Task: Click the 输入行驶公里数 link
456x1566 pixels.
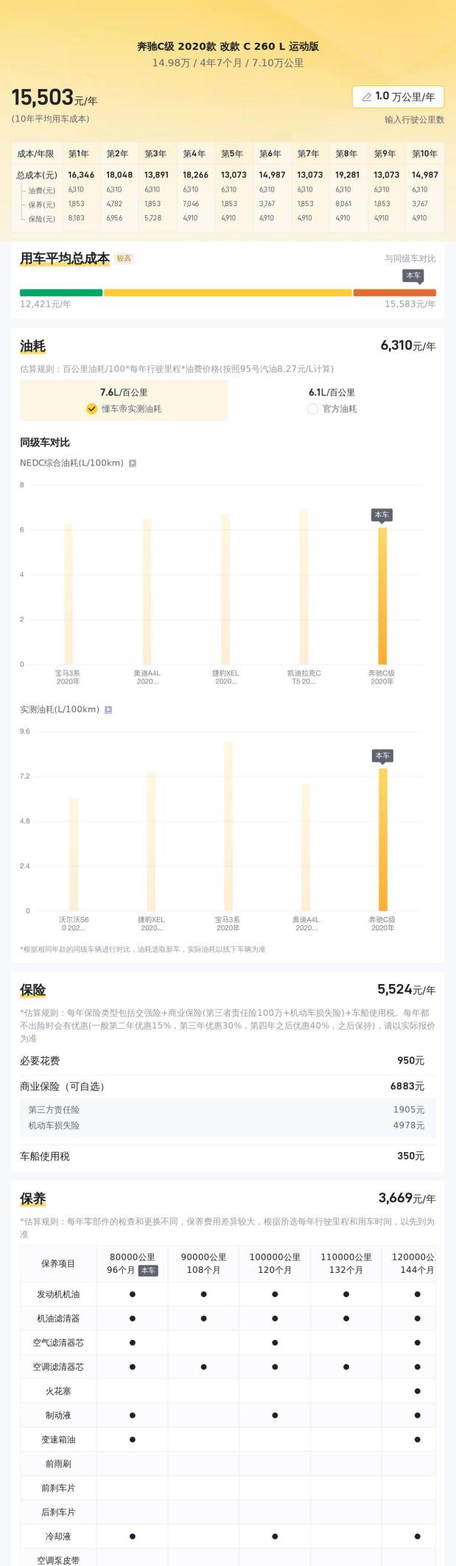Action: click(x=414, y=119)
